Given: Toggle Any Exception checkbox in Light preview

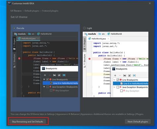Looking at the screenshot, I should click(122, 91).
